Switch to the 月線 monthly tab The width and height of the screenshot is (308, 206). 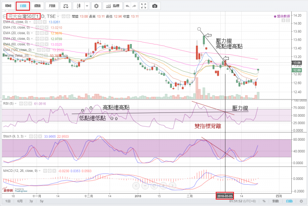[52, 6]
